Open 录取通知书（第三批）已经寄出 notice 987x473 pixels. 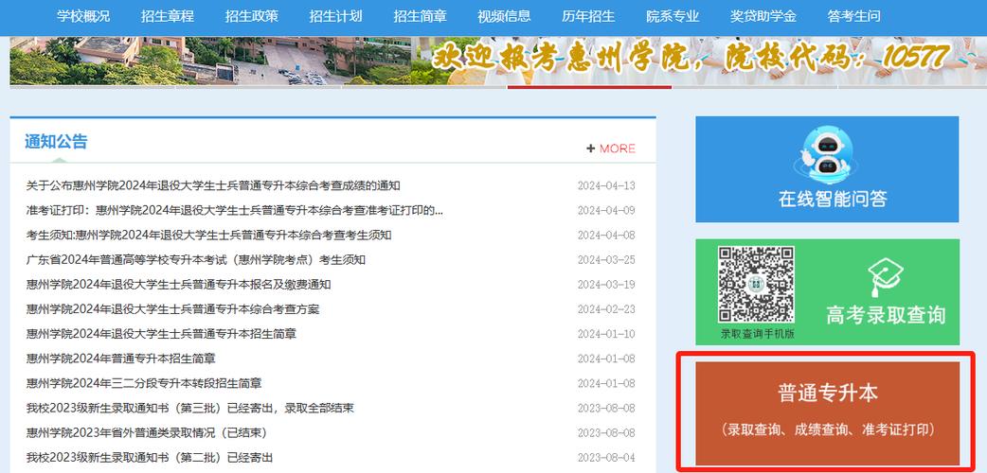pyautogui.click(x=189, y=409)
